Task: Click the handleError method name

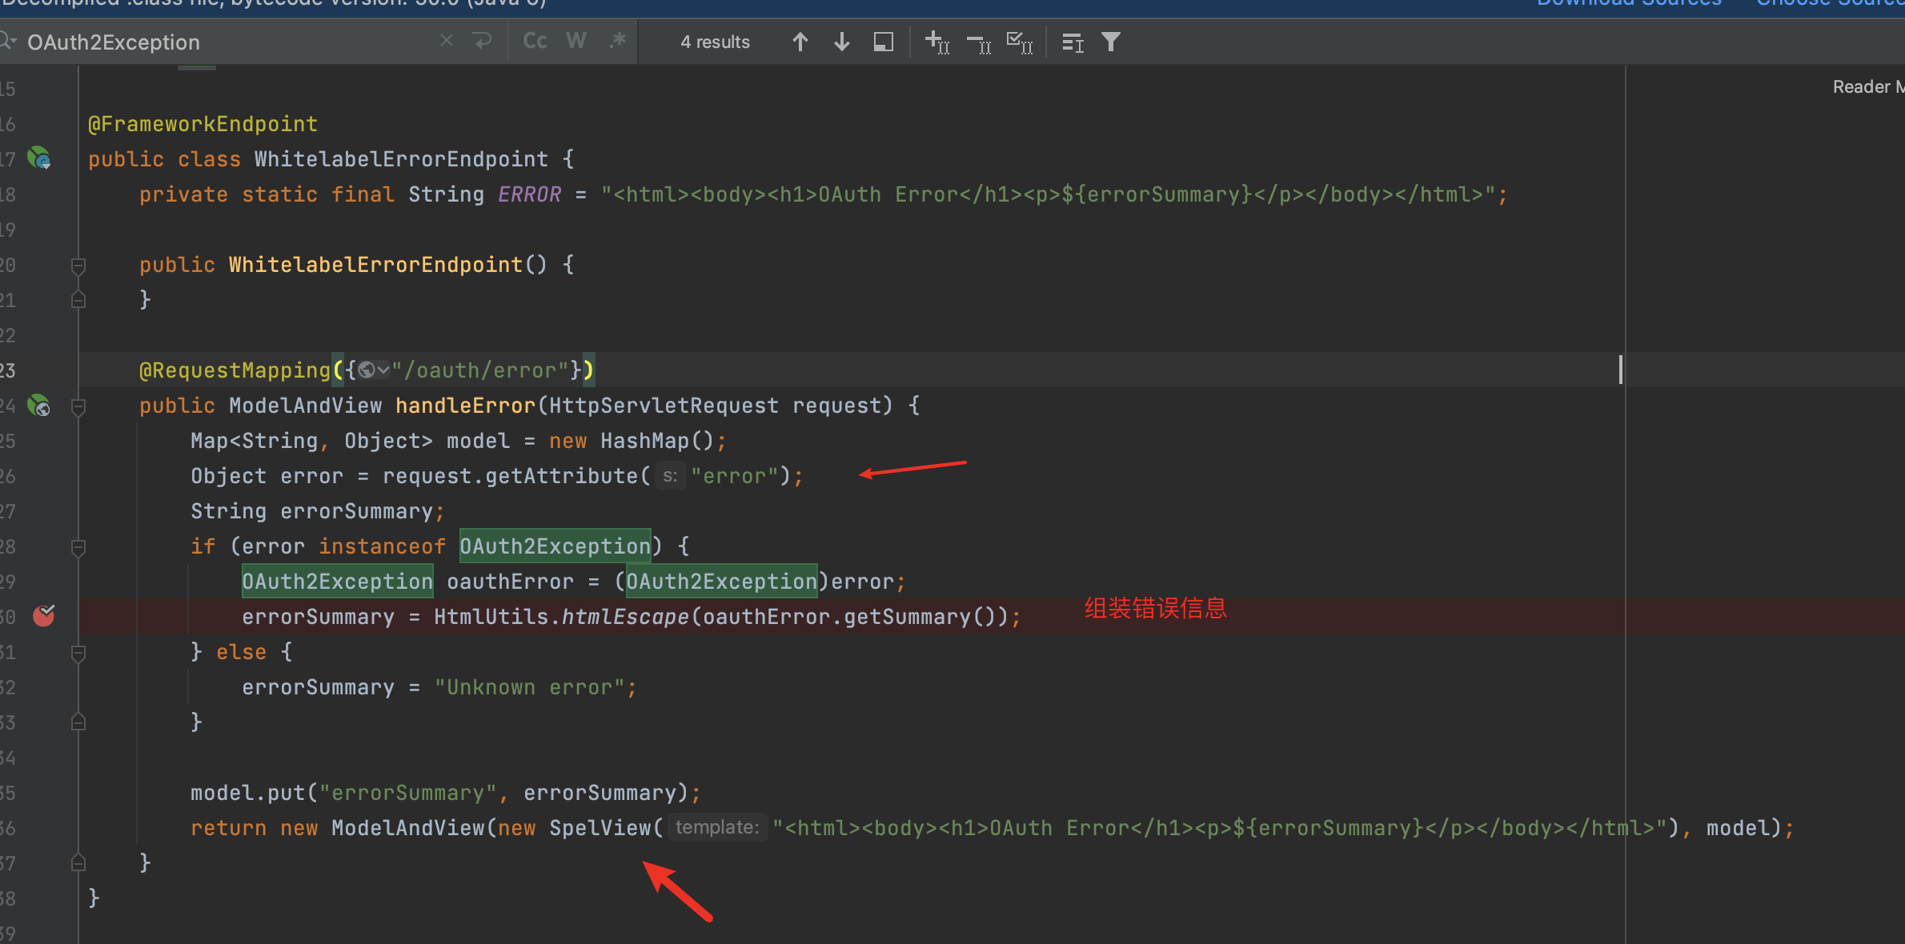Action: (x=465, y=406)
